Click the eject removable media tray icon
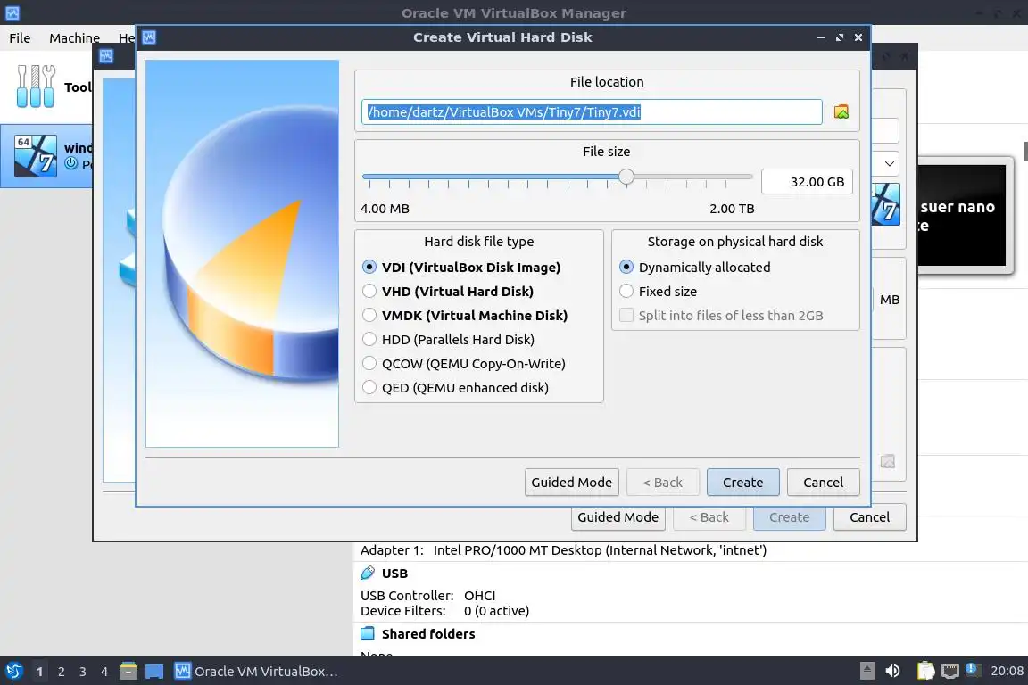 click(866, 671)
